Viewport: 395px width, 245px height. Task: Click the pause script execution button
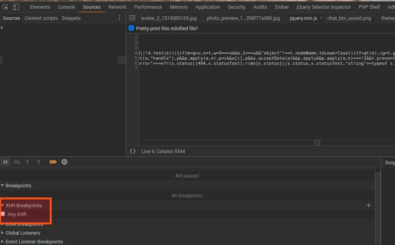click(x=6, y=162)
